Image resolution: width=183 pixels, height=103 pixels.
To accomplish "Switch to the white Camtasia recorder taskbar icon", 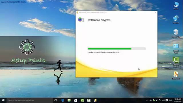I will click(89, 100).
